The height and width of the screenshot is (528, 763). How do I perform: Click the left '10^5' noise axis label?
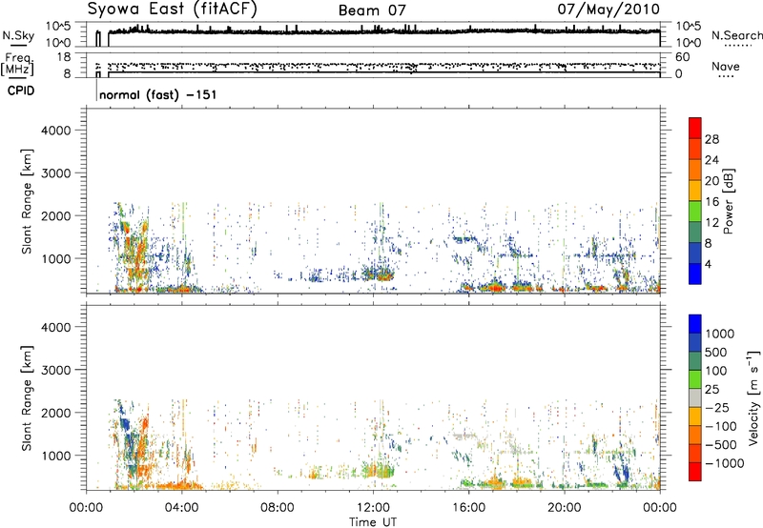tap(58, 27)
